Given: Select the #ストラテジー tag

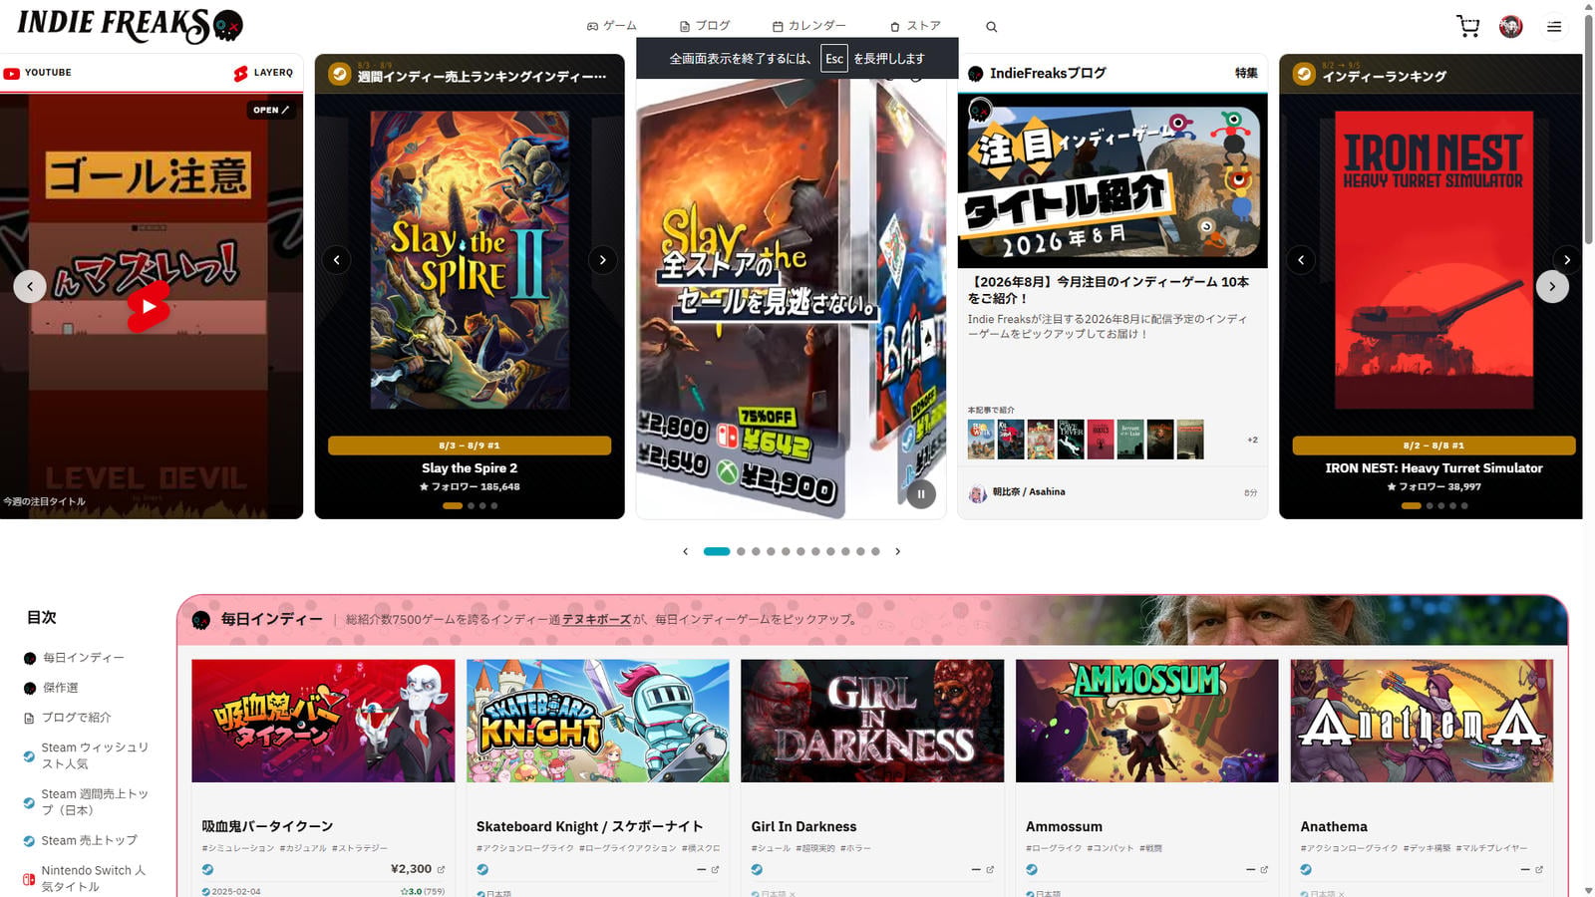Looking at the screenshot, I should [x=360, y=848].
